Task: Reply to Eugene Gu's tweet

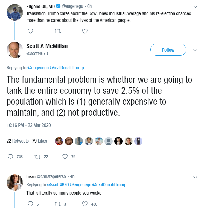Action: click(x=30, y=31)
